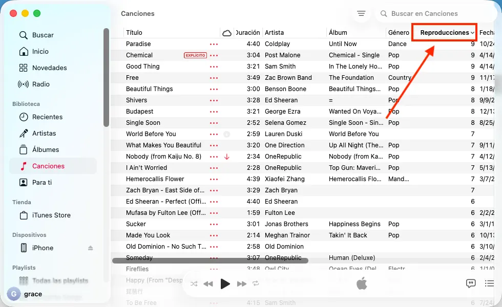Sort by Álbum column header
Image resolution: width=502 pixels, height=307 pixels.
tap(338, 33)
